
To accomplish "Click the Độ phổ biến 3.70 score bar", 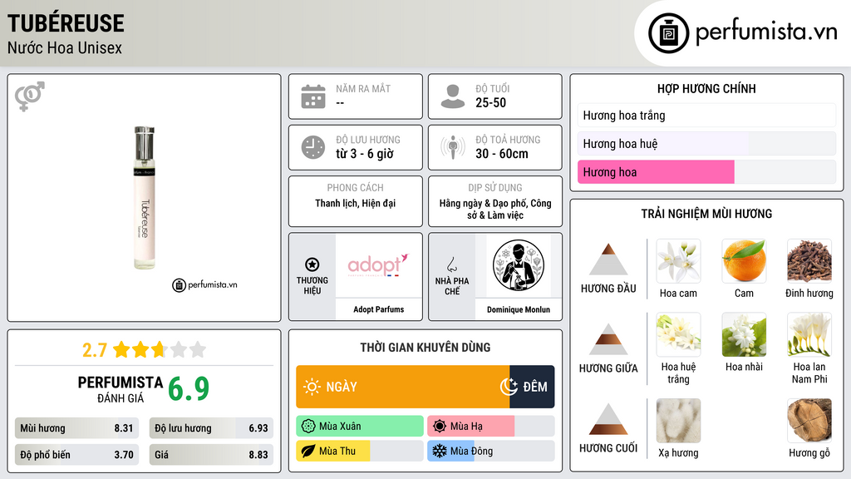I will (76, 455).
